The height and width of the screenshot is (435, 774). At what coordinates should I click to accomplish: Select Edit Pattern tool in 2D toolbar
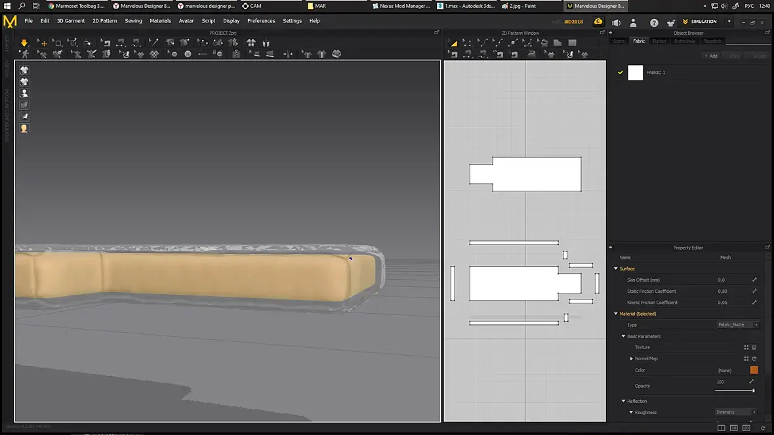(466, 43)
